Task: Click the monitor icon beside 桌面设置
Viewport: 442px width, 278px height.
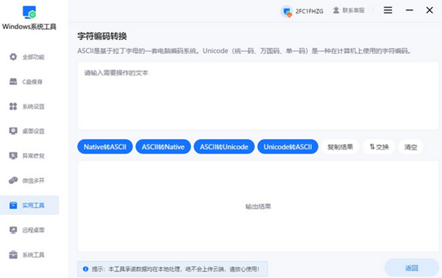Action: tap(13, 131)
